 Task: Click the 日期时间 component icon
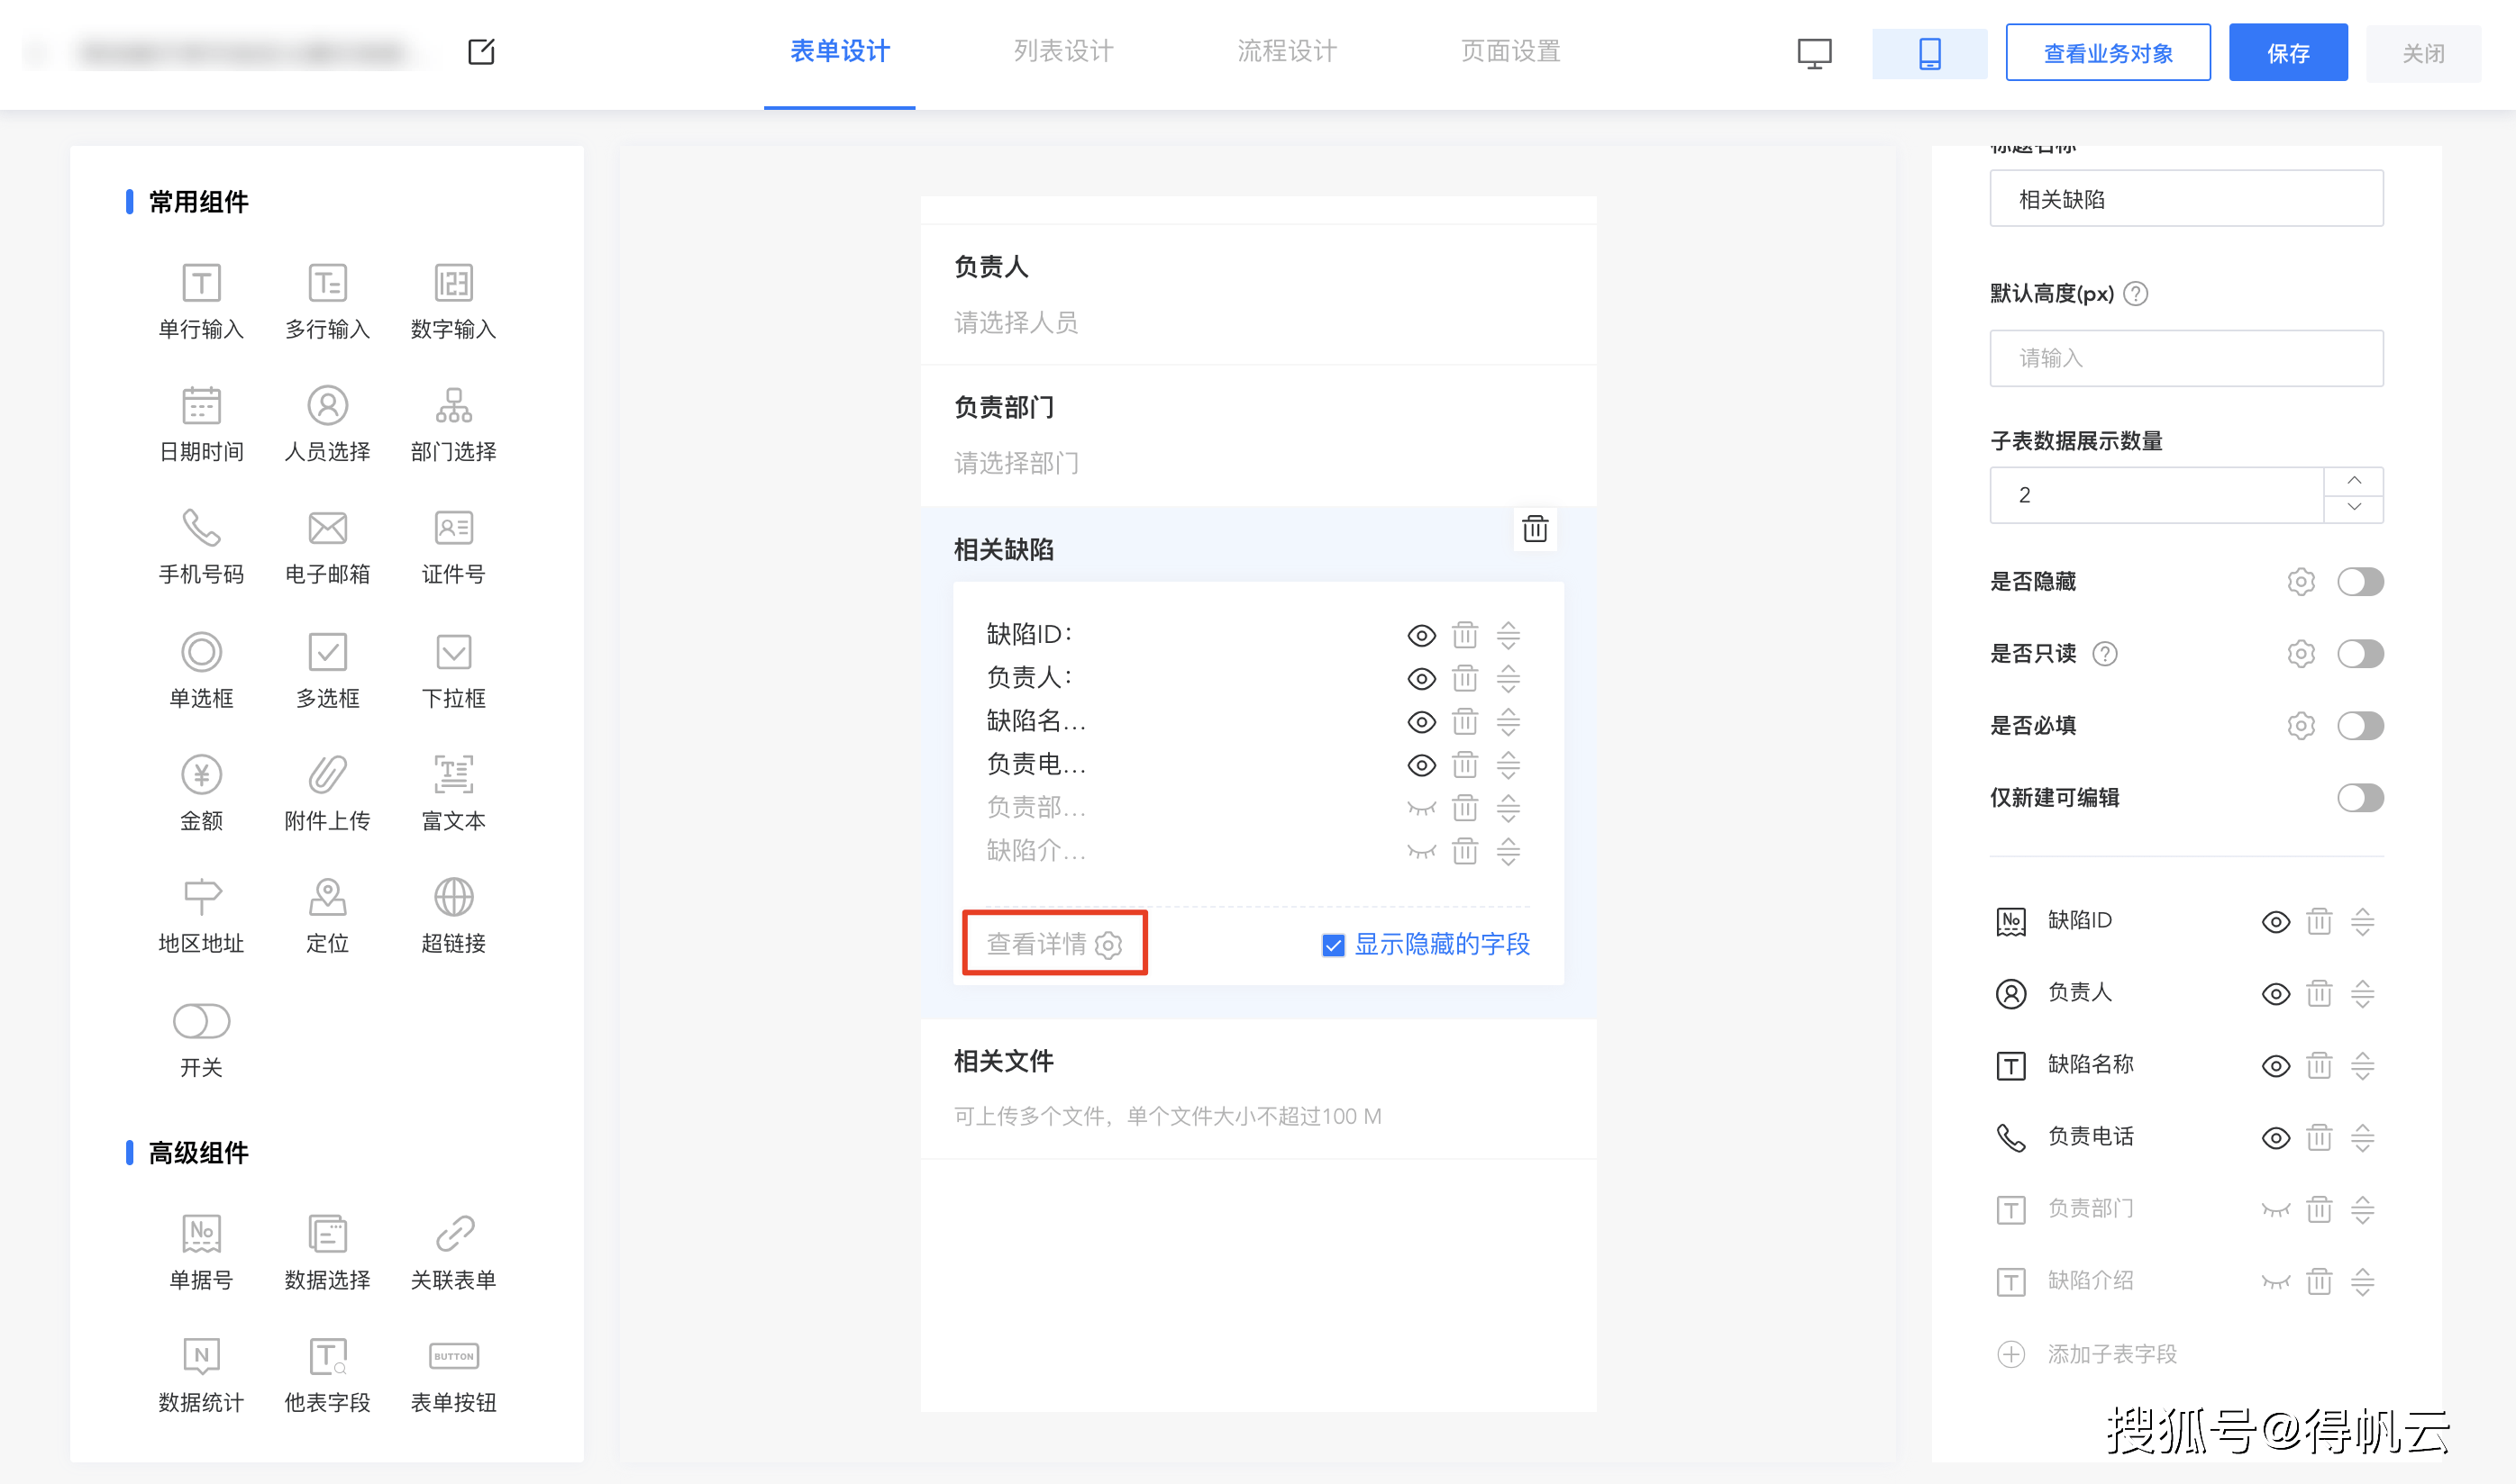coord(201,406)
